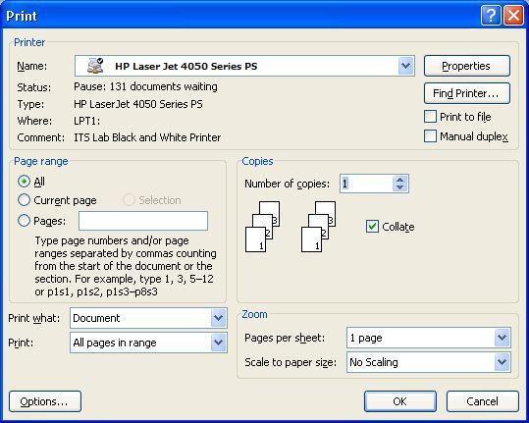Image resolution: width=529 pixels, height=423 pixels.
Task: Open printer Properties
Action: tap(467, 66)
